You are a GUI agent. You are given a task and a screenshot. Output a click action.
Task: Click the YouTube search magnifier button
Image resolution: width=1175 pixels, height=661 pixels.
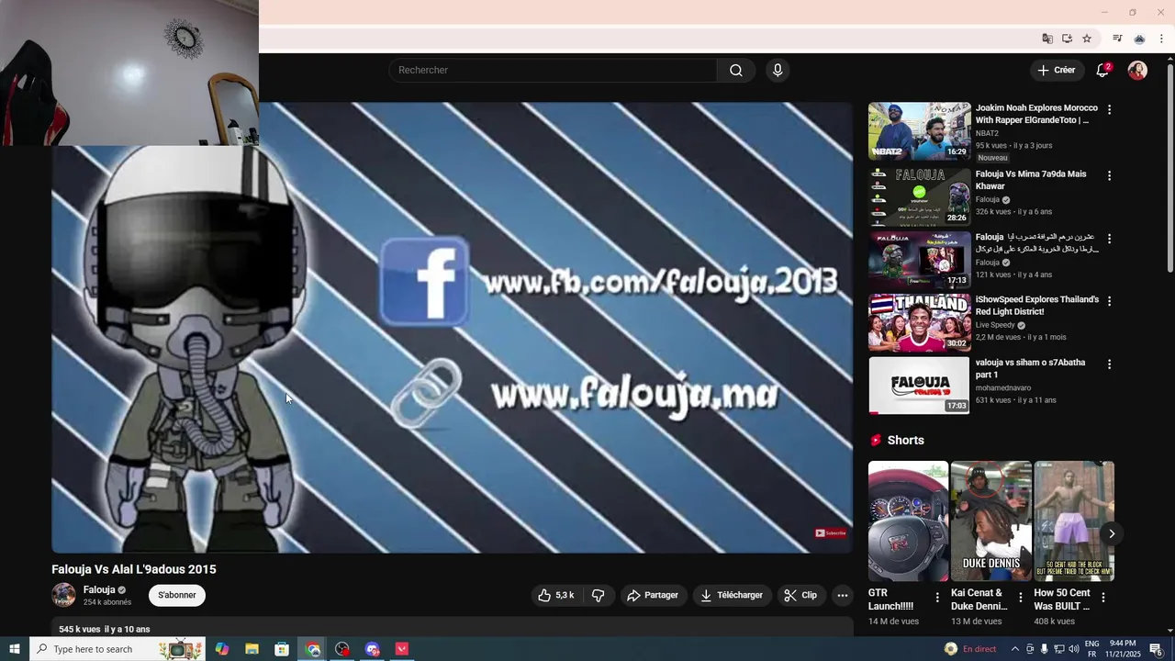[736, 71]
